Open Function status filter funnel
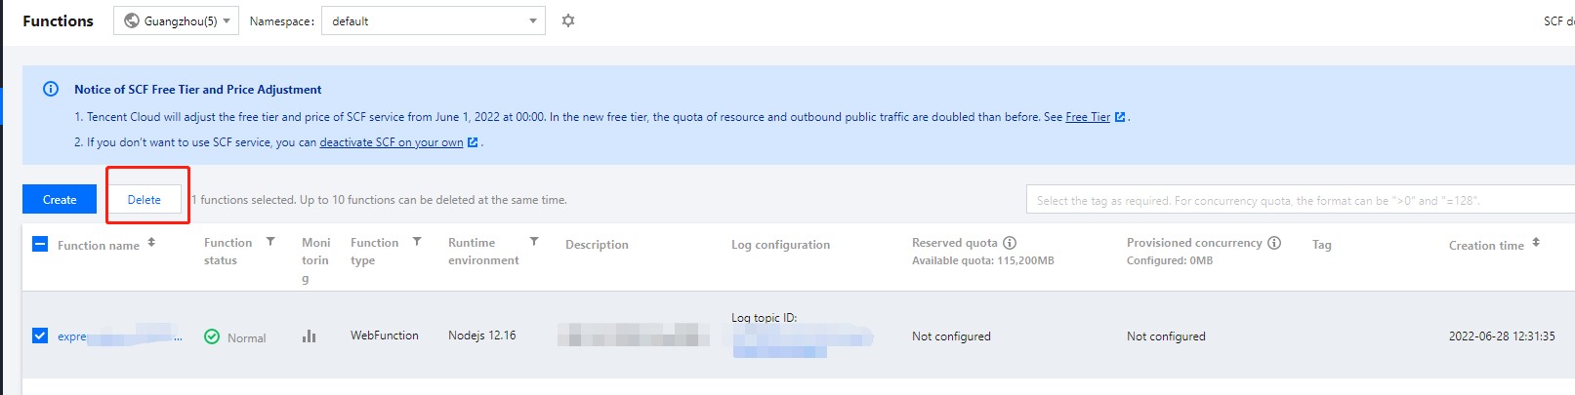Image resolution: width=1575 pixels, height=395 pixels. pyautogui.click(x=270, y=242)
